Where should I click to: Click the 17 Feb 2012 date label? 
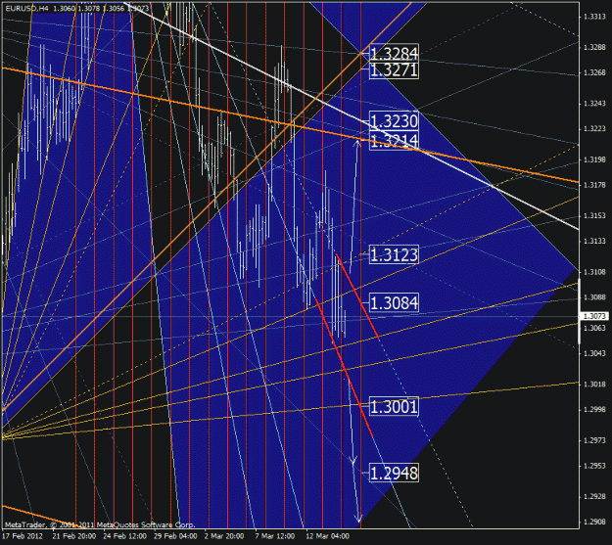tap(23, 536)
